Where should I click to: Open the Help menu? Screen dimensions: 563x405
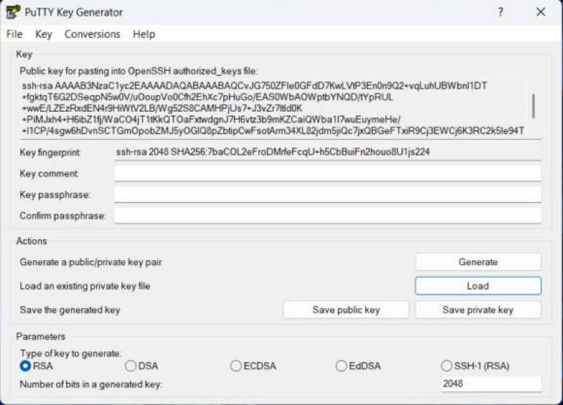tap(144, 34)
